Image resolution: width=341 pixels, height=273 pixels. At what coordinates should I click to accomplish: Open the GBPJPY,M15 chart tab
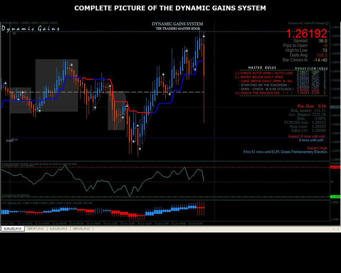[x=36, y=229]
